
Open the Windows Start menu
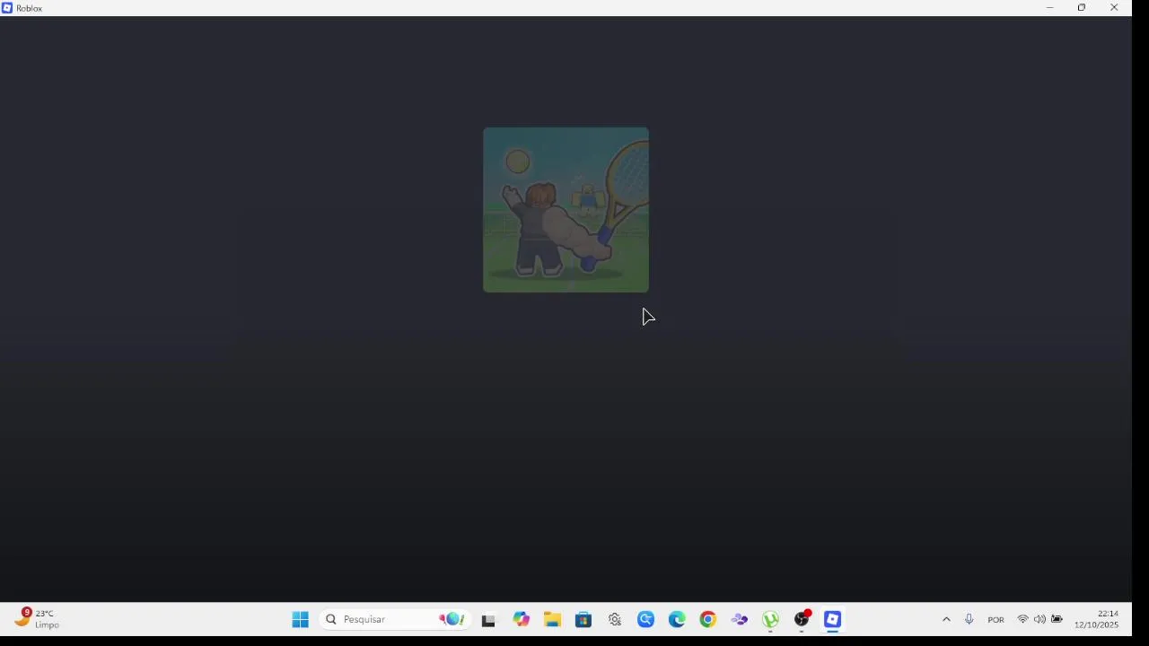pos(301,619)
